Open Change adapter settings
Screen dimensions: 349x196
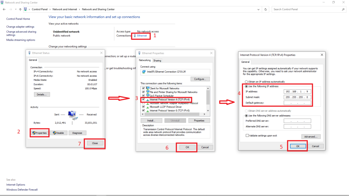coord(20,26)
